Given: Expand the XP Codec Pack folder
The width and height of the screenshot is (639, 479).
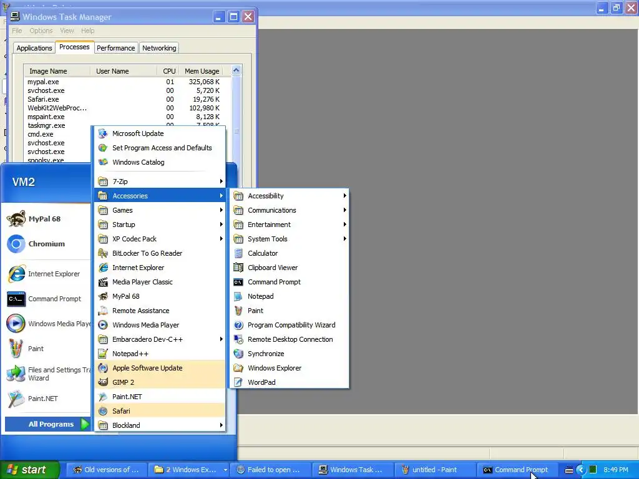Looking at the screenshot, I should (x=160, y=239).
